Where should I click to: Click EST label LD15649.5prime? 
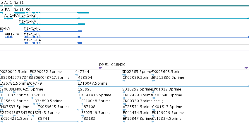coord(14,101)
